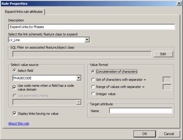Open the About this rule link
This screenshot has height=140, width=183.
tap(18, 123)
